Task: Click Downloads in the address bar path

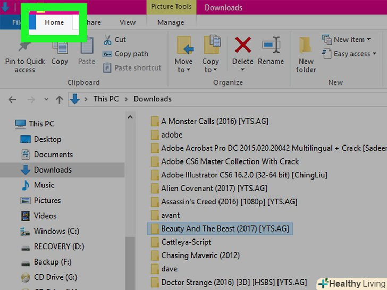Action: point(153,99)
